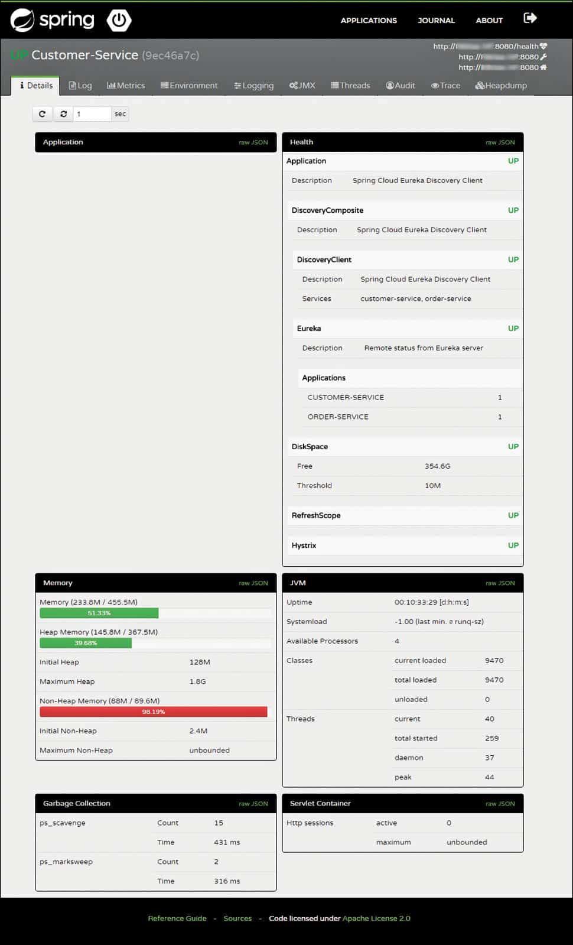
Task: Click the Spring Boot power icon
Action: [119, 20]
